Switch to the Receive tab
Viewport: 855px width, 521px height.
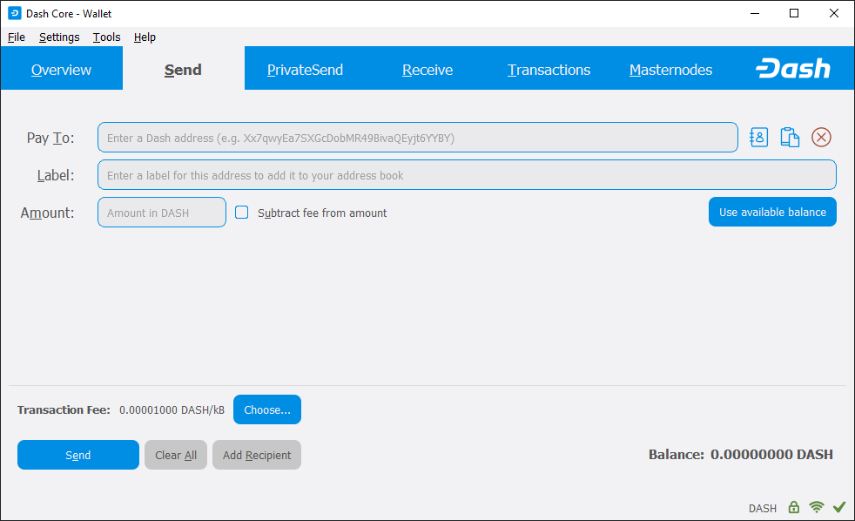[x=427, y=70]
